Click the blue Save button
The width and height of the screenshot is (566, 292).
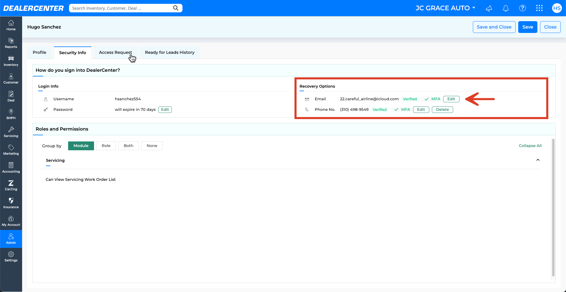pyautogui.click(x=528, y=27)
